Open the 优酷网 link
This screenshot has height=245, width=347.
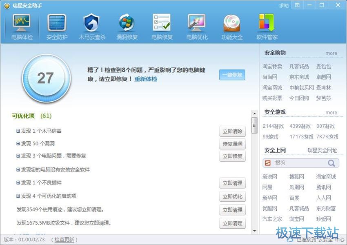click(x=270, y=208)
